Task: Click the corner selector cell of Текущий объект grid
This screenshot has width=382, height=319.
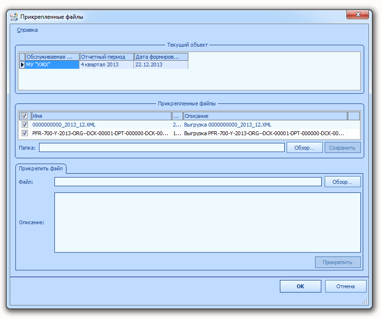Action: 22,57
